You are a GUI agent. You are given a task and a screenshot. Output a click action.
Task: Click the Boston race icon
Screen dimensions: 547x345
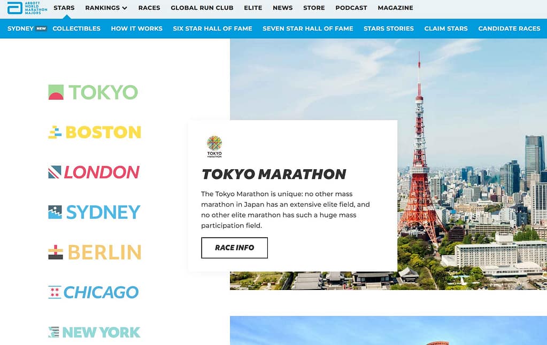55,132
